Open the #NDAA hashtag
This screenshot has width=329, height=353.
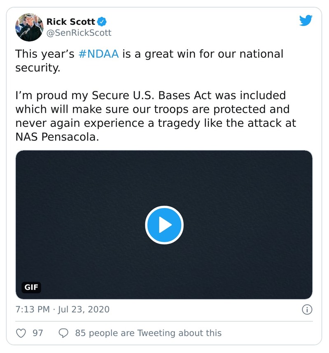(98, 54)
